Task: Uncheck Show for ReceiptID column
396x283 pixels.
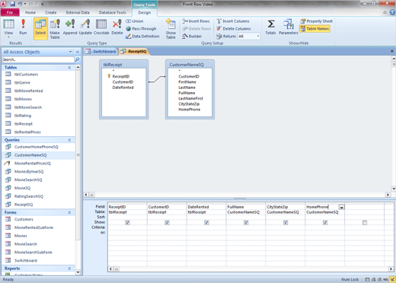Action: [127, 222]
